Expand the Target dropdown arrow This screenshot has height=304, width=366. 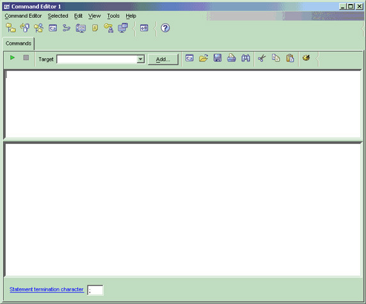point(141,60)
